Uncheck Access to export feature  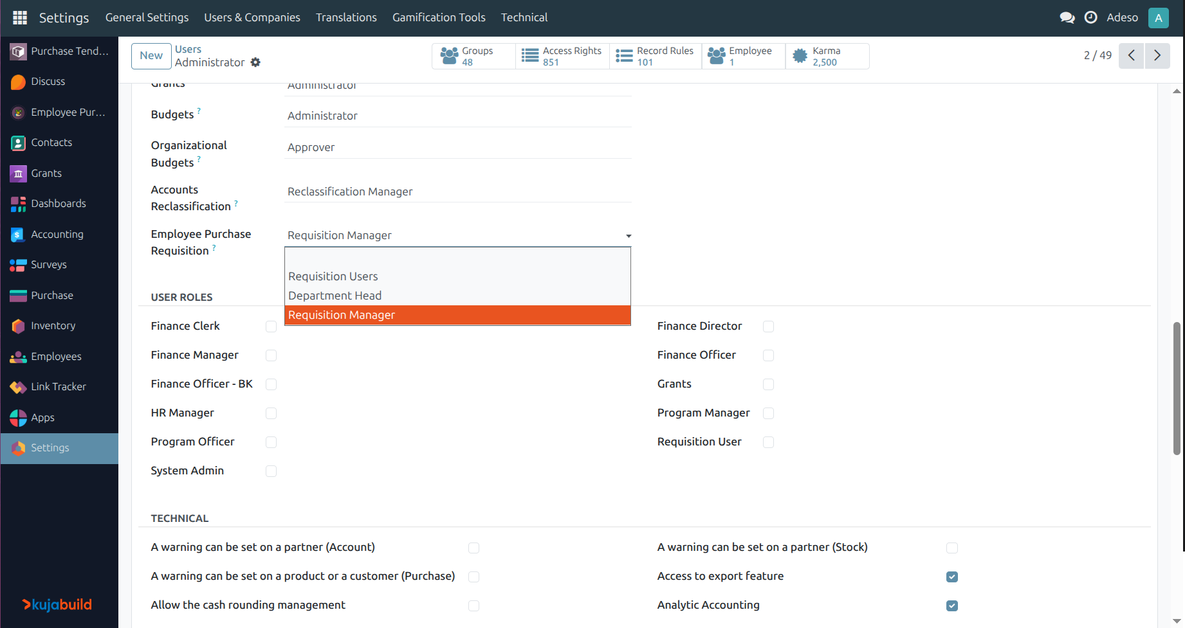tap(952, 577)
